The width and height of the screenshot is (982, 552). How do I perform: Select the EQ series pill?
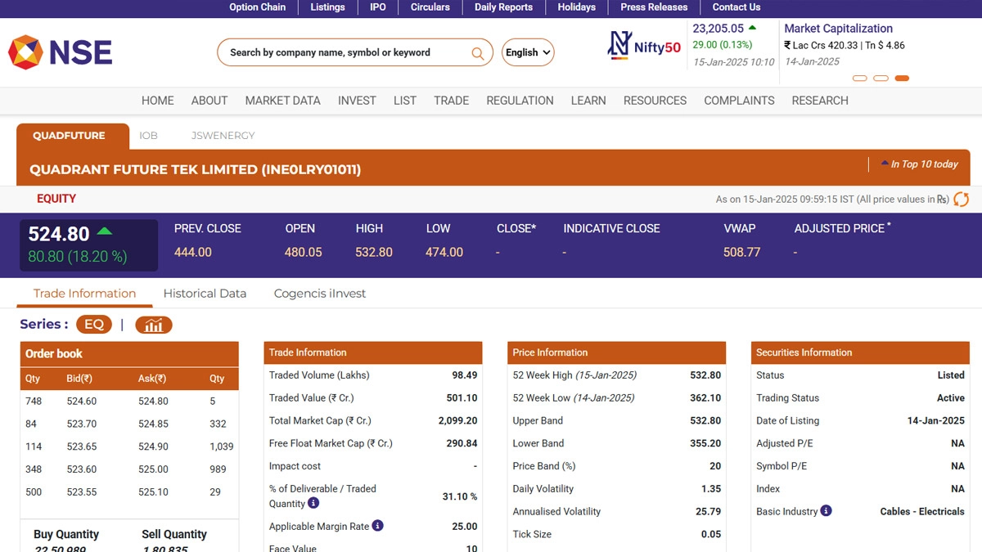coord(94,325)
